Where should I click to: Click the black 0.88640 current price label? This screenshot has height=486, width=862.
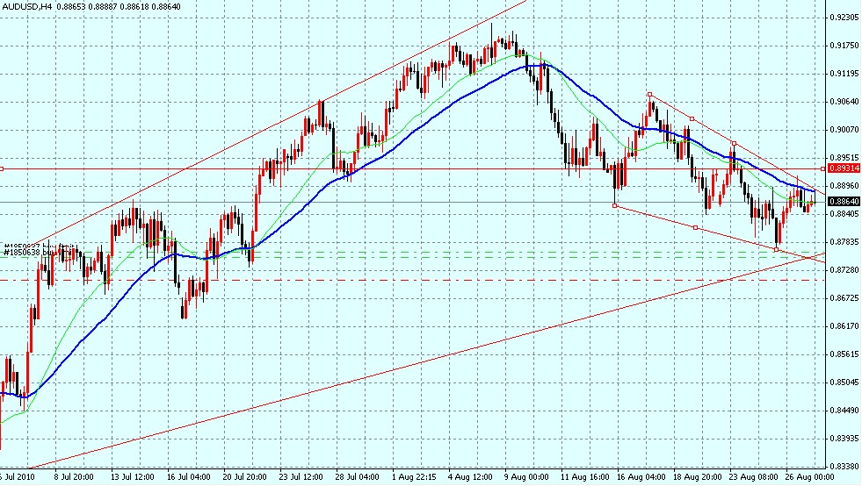pos(844,202)
